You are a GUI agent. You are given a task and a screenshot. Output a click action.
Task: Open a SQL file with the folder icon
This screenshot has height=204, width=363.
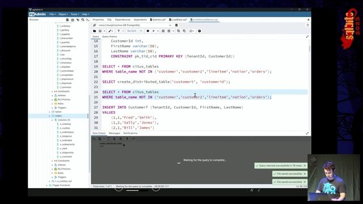pyautogui.click(x=95, y=31)
